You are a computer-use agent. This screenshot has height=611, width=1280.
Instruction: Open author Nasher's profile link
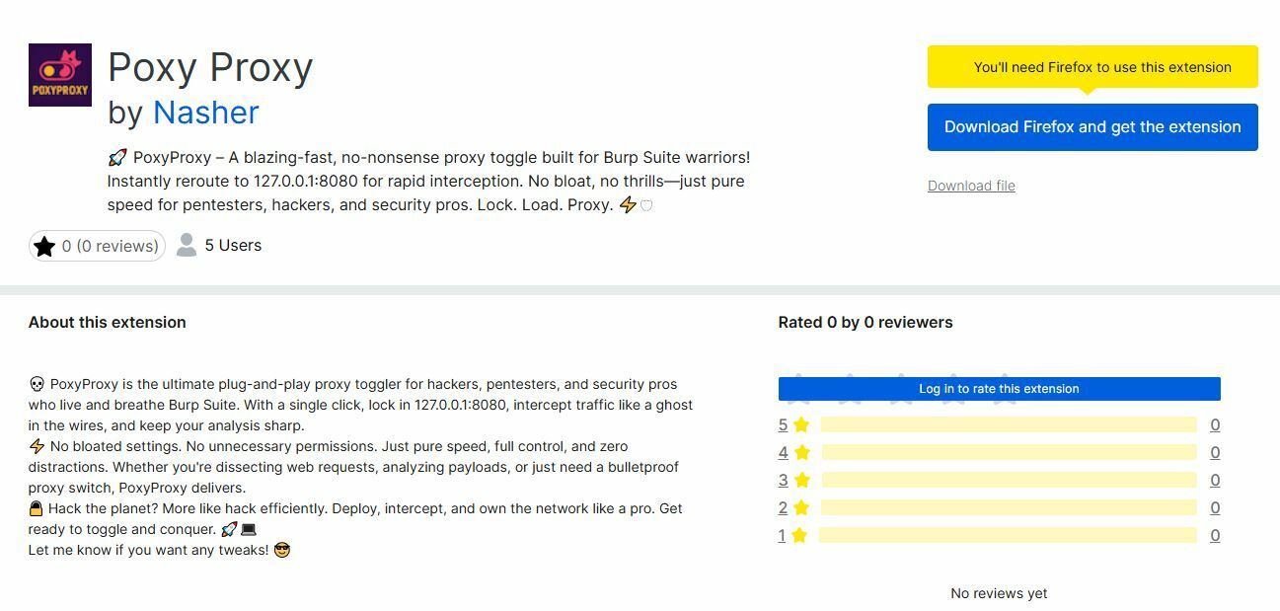205,113
